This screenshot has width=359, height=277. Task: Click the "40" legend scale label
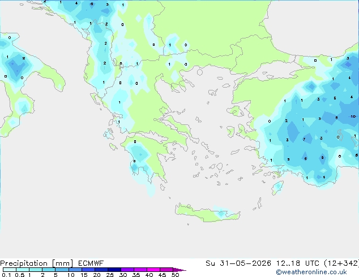149,275
